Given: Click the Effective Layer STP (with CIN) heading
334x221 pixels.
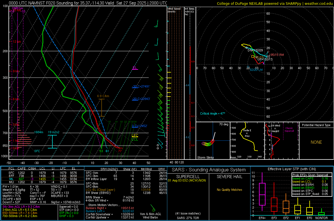Looking at the screenshot, I should point(292,169).
